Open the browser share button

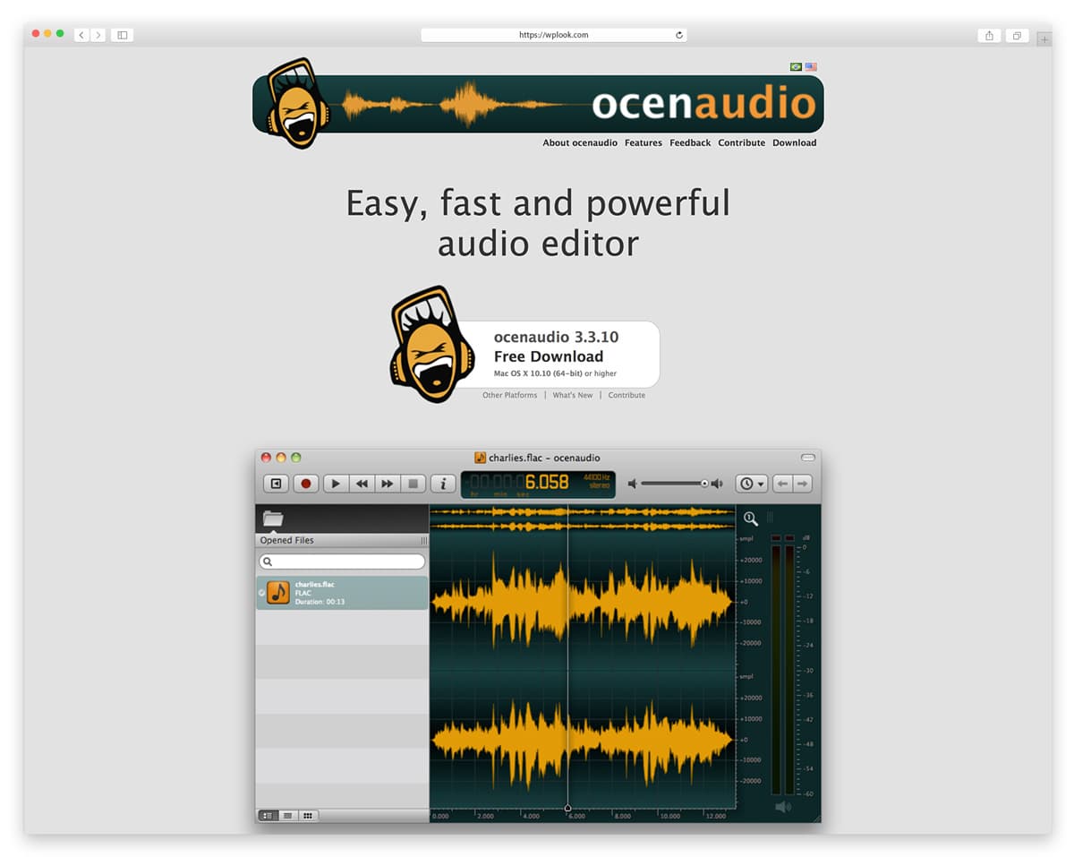tap(989, 35)
